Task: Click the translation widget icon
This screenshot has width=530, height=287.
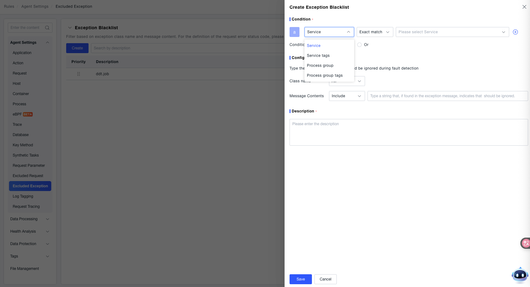Action: (x=525, y=243)
